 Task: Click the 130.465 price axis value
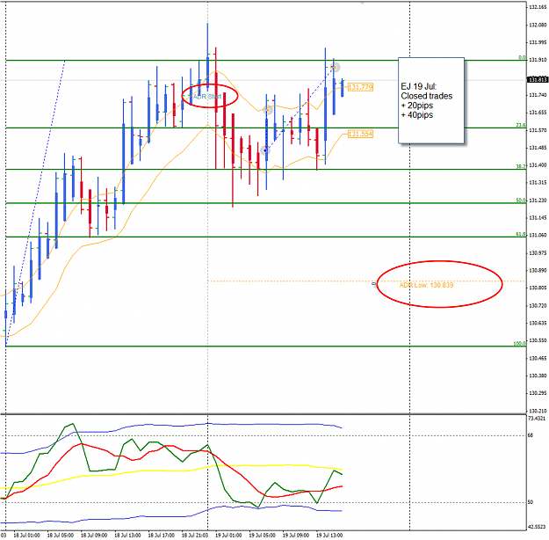[x=538, y=358]
